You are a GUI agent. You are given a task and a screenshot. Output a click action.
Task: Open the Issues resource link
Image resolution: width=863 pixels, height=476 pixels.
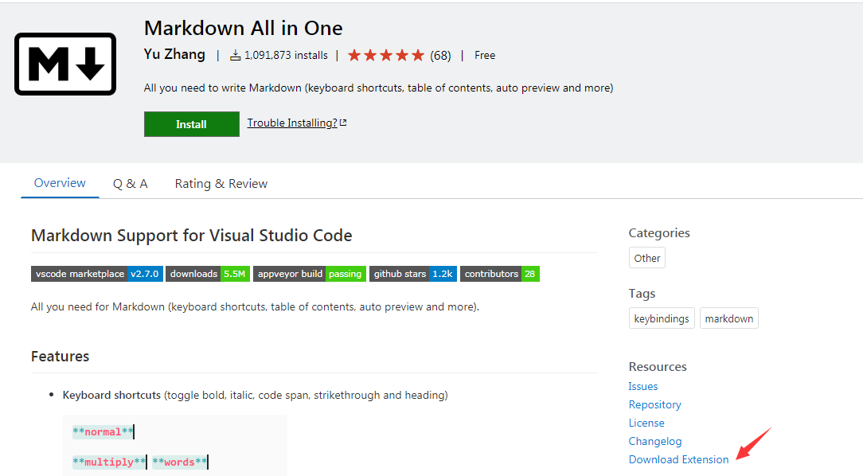[x=642, y=386]
